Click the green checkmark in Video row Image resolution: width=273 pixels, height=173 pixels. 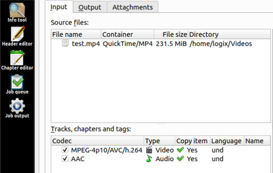tap(180, 150)
